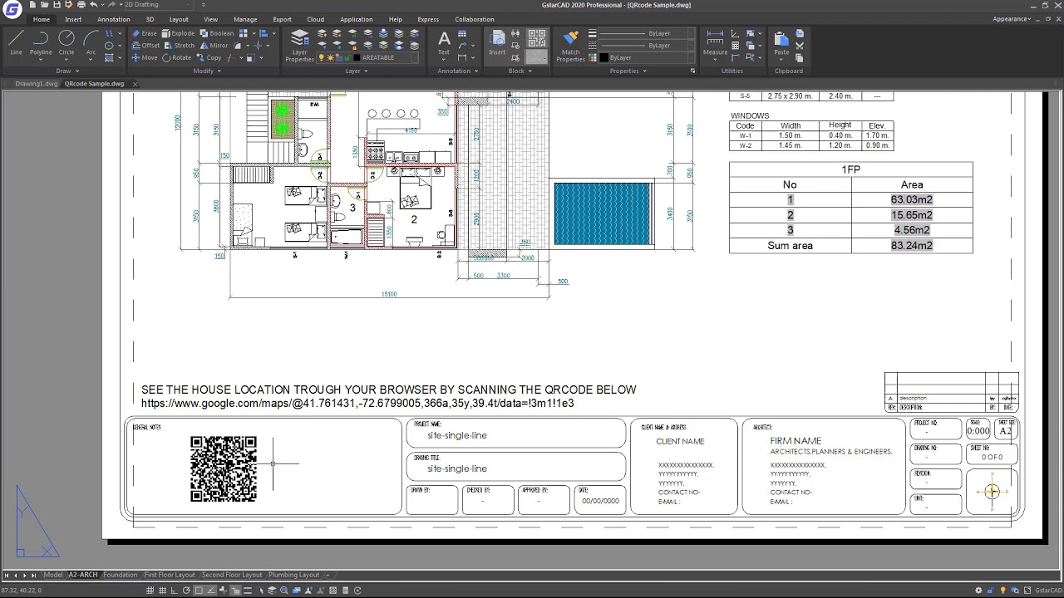
Task: Toggle polar tracking in status bar
Action: (187, 591)
